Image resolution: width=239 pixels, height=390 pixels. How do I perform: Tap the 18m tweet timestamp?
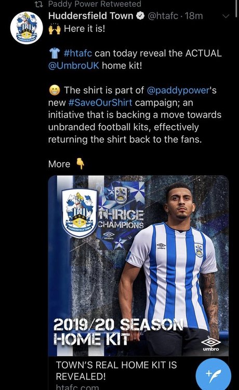coord(194,16)
